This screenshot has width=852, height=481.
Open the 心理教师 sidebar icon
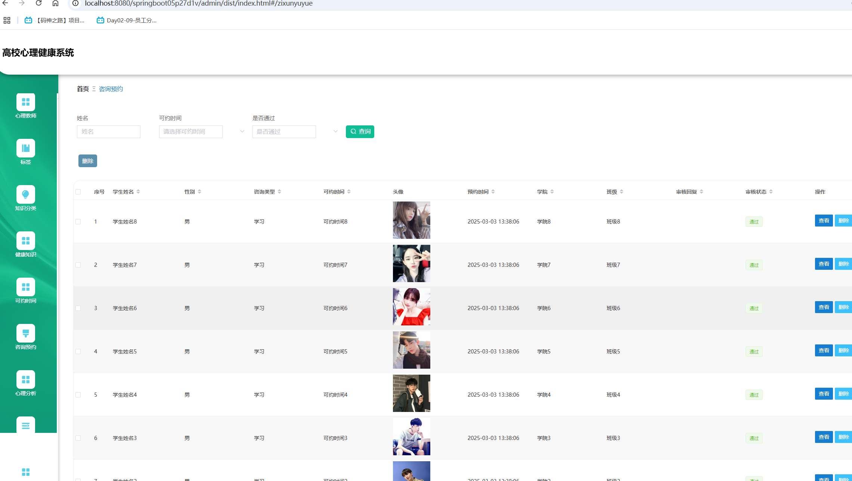click(26, 102)
